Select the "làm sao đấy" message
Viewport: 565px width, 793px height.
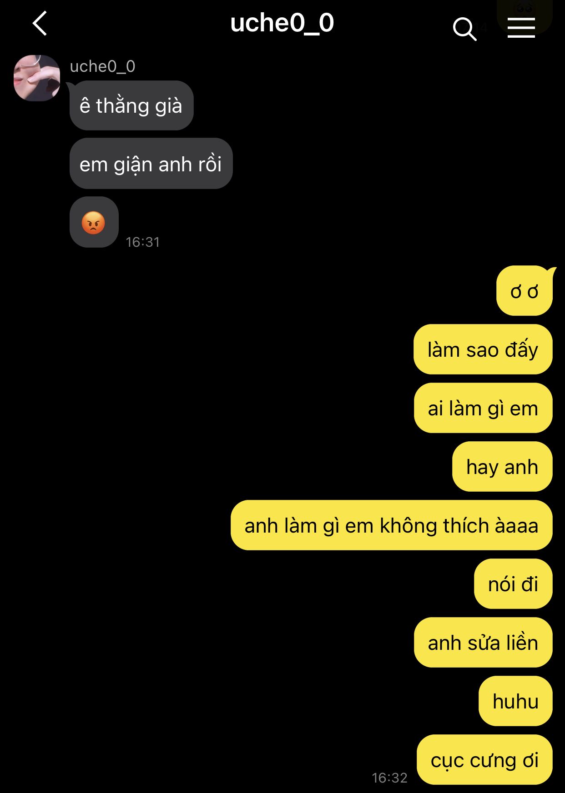pyautogui.click(x=483, y=349)
